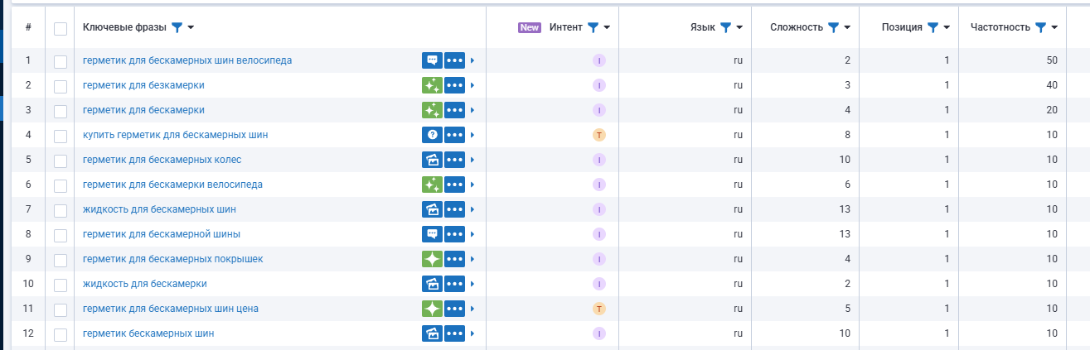This screenshot has height=350, width=1090.
Task: Click the green star icon for герметик для бескамерных покрышек
Action: 431,259
